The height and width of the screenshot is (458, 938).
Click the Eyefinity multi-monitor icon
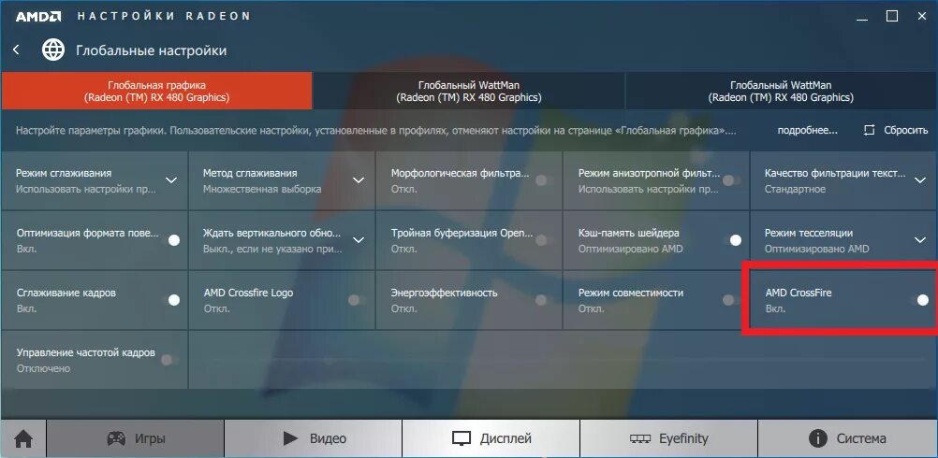tap(640, 439)
